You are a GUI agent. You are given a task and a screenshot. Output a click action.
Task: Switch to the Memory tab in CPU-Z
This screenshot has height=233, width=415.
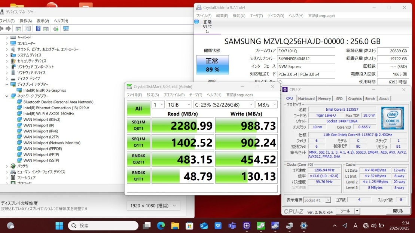pyautogui.click(x=324, y=99)
